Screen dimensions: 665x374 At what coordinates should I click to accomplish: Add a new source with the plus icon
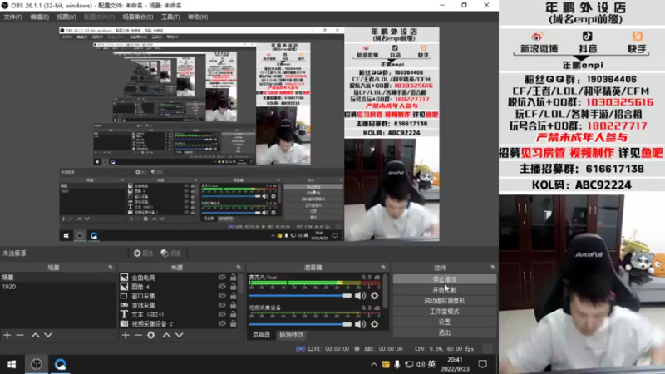[126, 335]
